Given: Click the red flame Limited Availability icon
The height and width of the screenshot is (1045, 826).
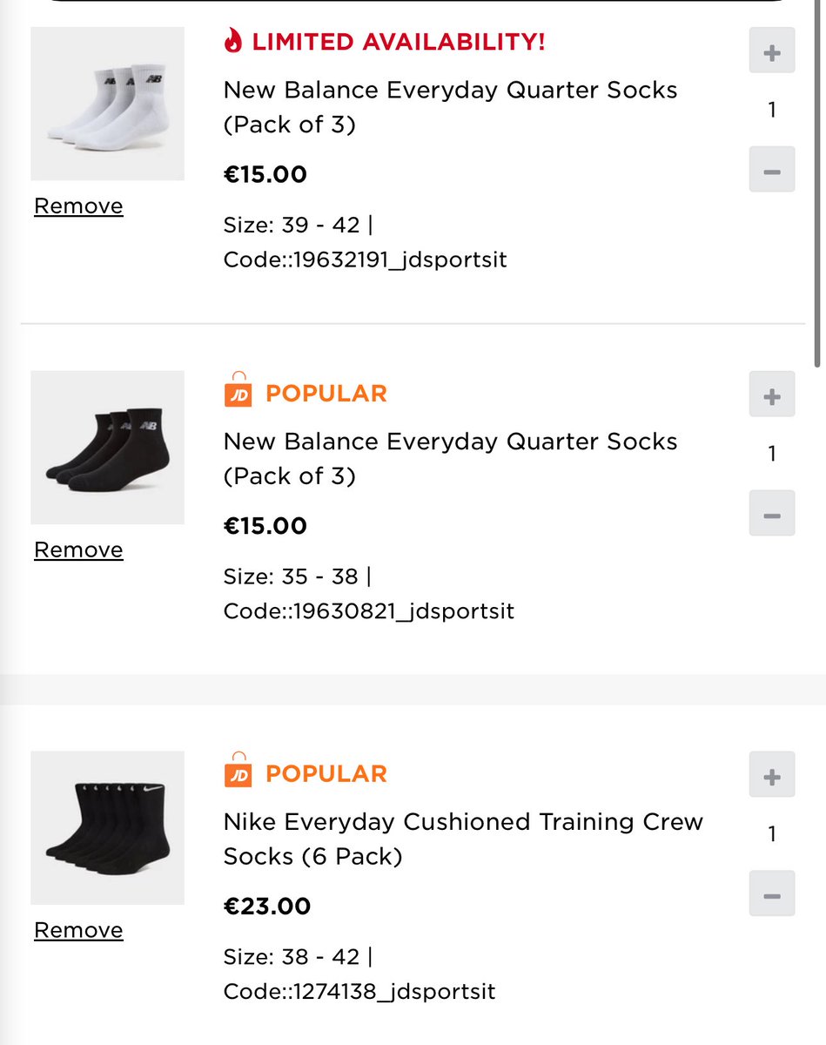Looking at the screenshot, I should [232, 41].
